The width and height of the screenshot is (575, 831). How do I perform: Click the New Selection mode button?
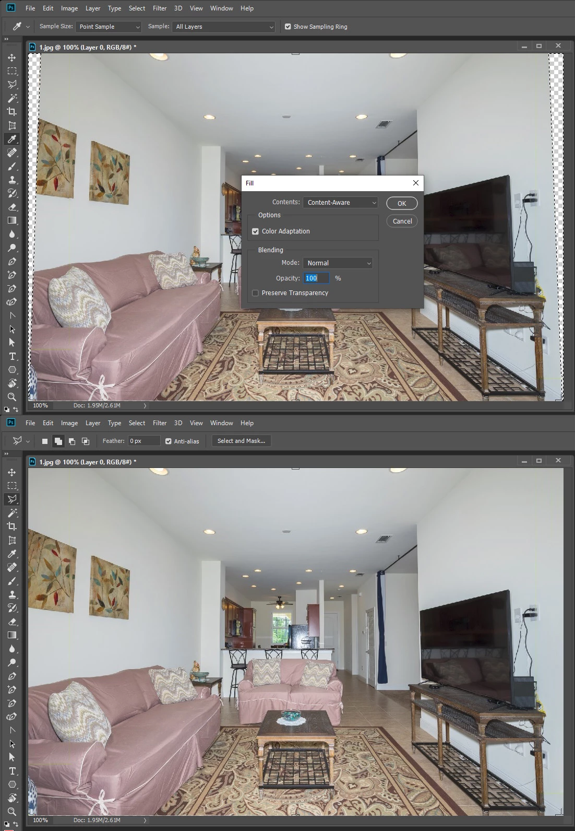(x=45, y=441)
